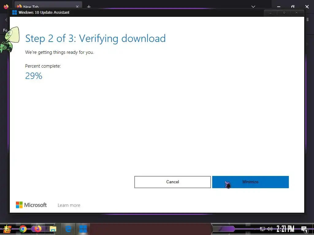Click the blue Minimize button
The image size is (314, 235).
[x=250, y=182]
